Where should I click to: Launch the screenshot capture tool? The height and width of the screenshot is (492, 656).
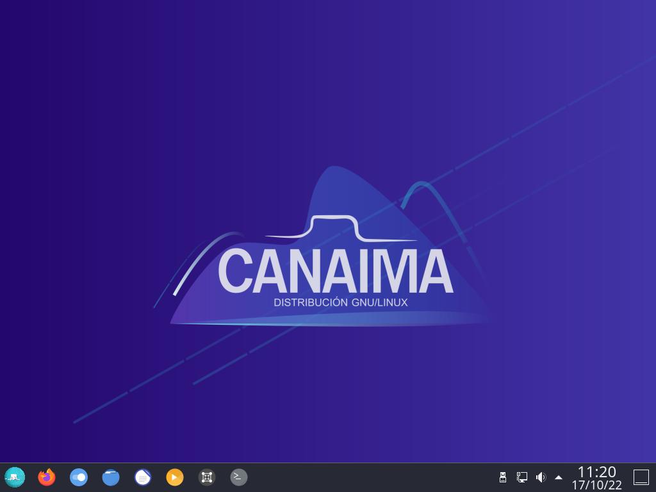(207, 477)
